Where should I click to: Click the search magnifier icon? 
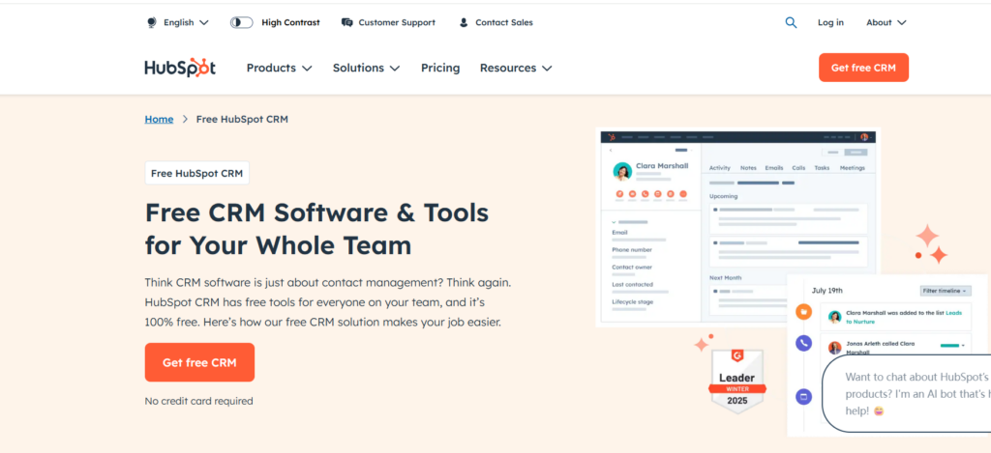[791, 22]
